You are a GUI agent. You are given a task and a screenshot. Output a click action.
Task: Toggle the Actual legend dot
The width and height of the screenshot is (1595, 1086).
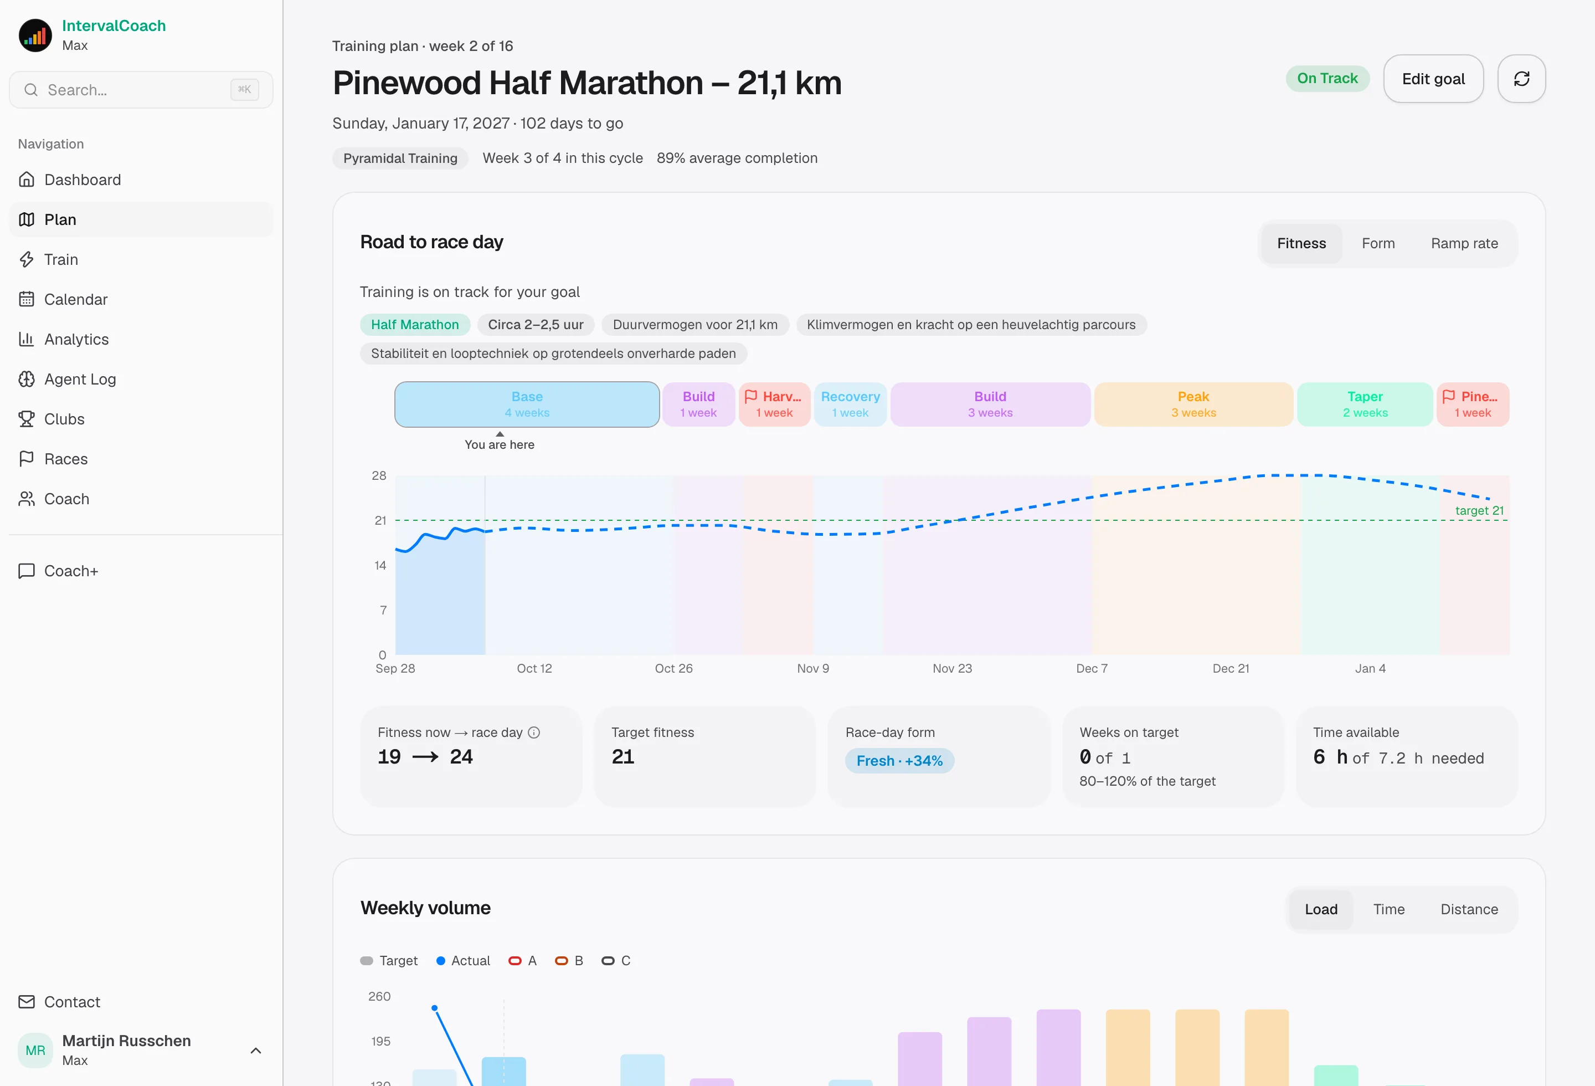(x=441, y=961)
